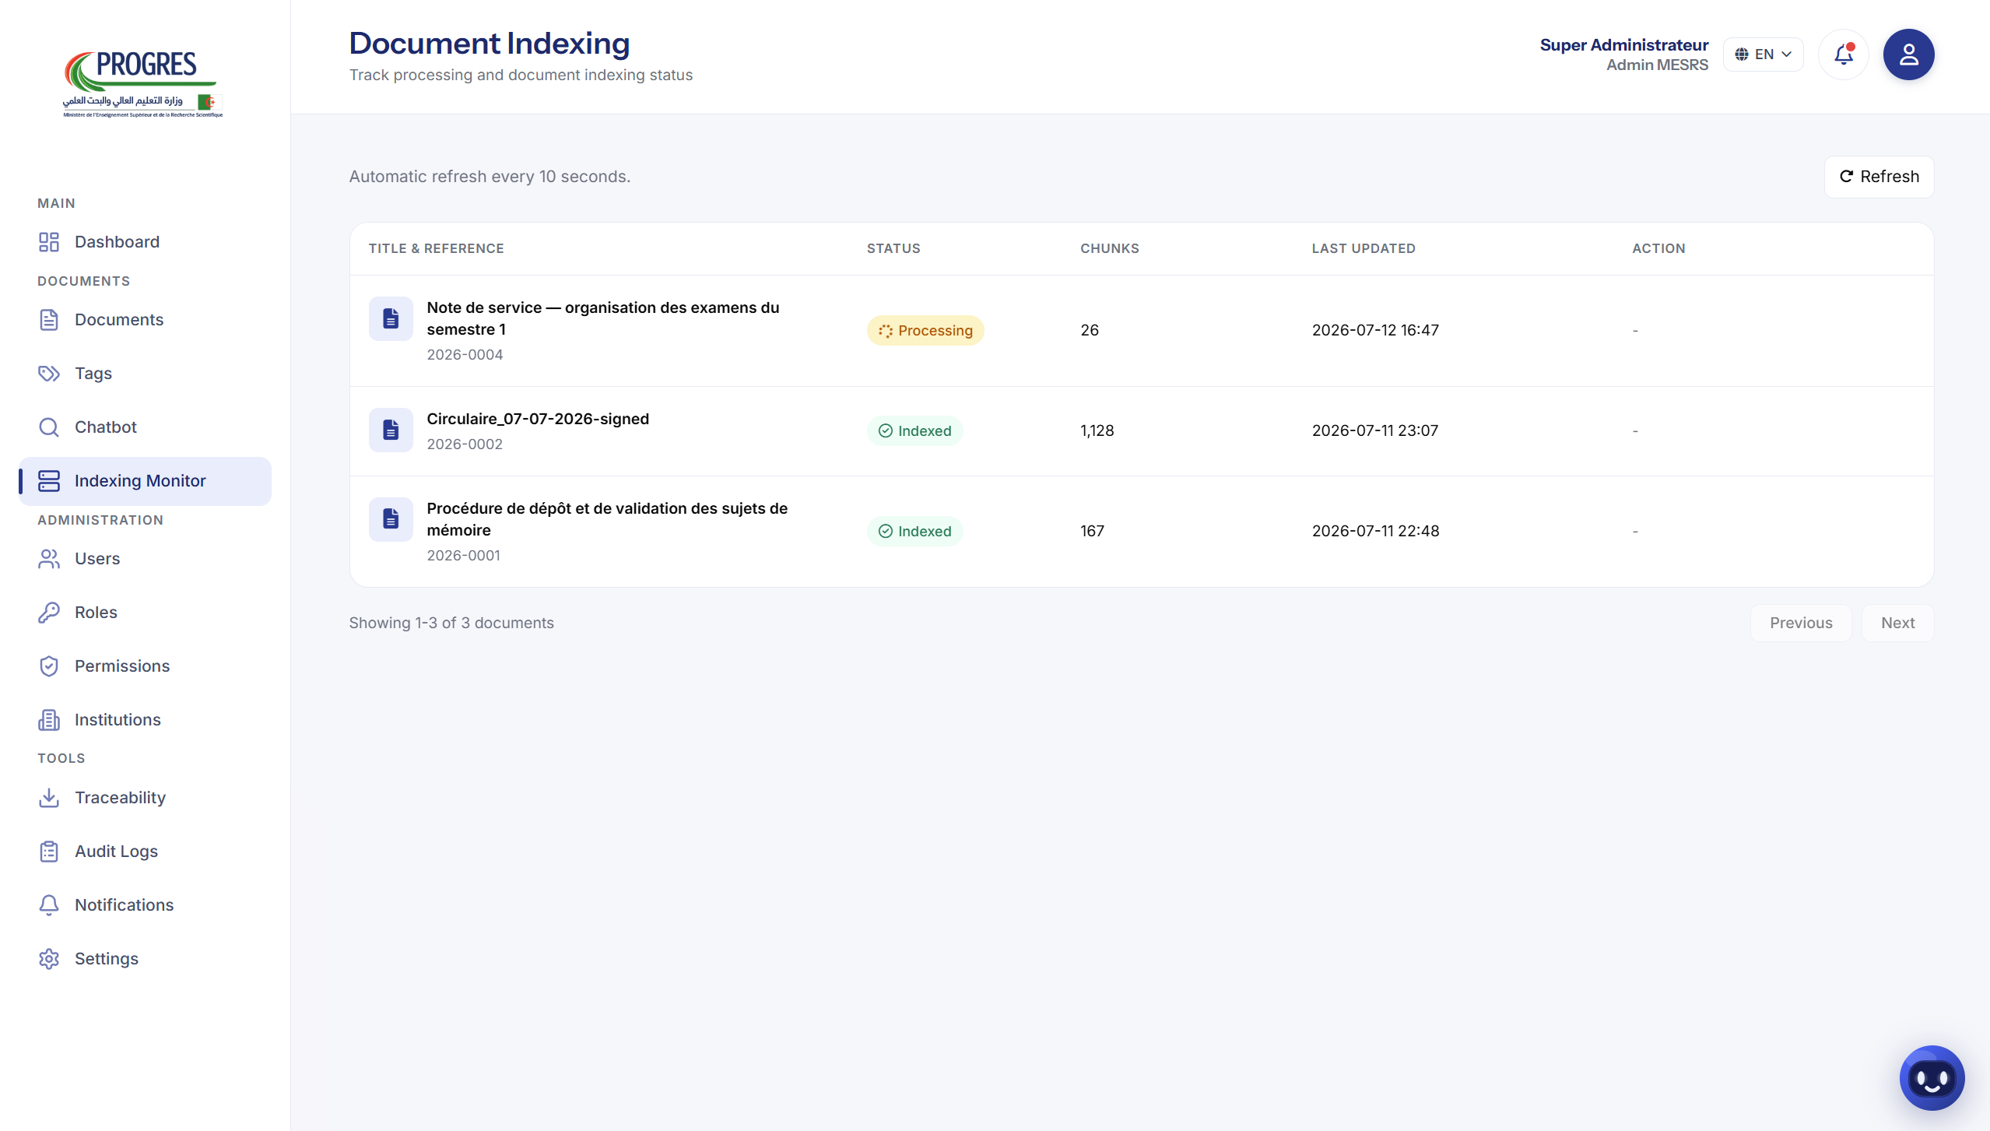Expand the EN language dropdown

(x=1764, y=54)
